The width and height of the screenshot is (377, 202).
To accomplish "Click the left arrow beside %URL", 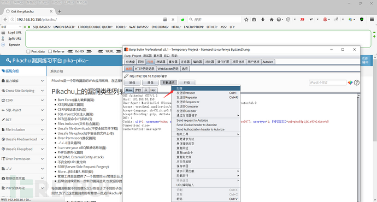I will coord(101,51).
